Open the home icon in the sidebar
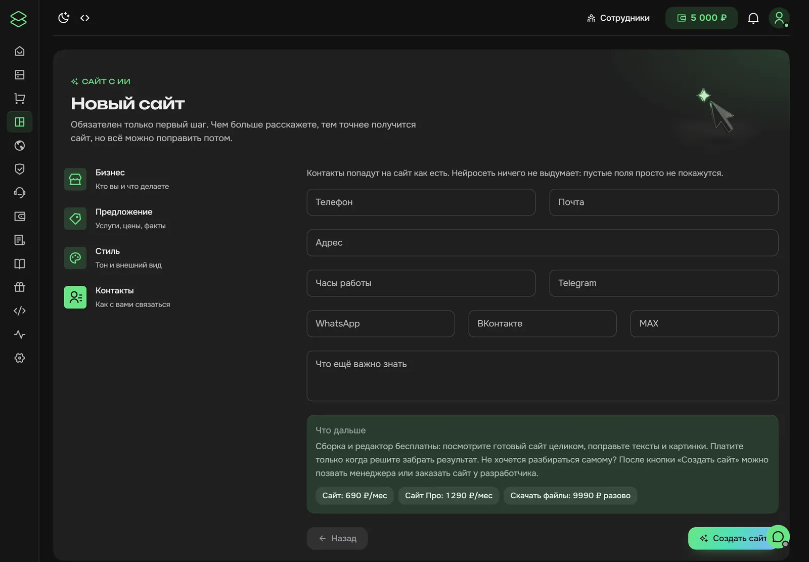Viewport: 809px width, 562px height. 20,51
